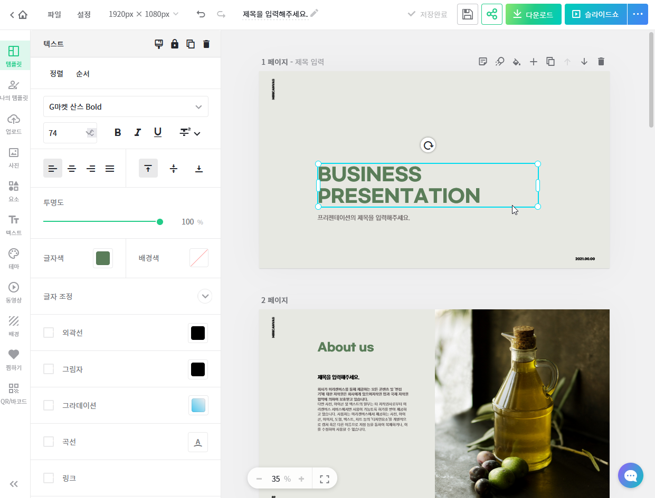Open the 테마 sidebar panel
The image size is (655, 498).
pyautogui.click(x=14, y=259)
